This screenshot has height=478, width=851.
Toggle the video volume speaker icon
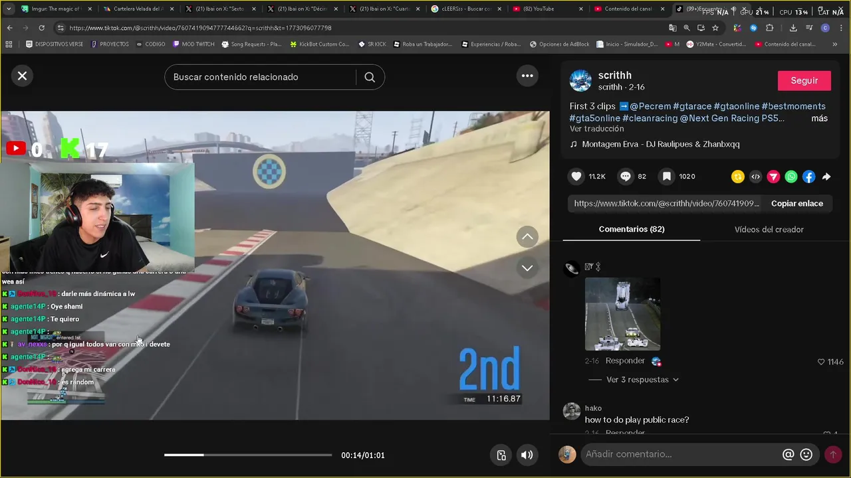pos(527,455)
